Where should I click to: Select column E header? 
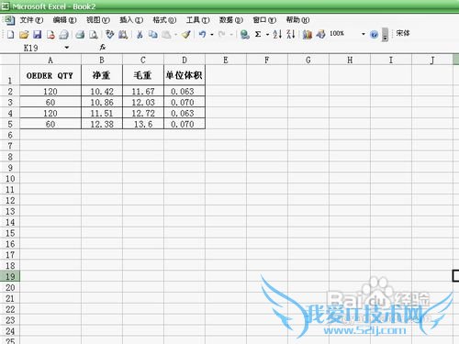[x=226, y=60]
